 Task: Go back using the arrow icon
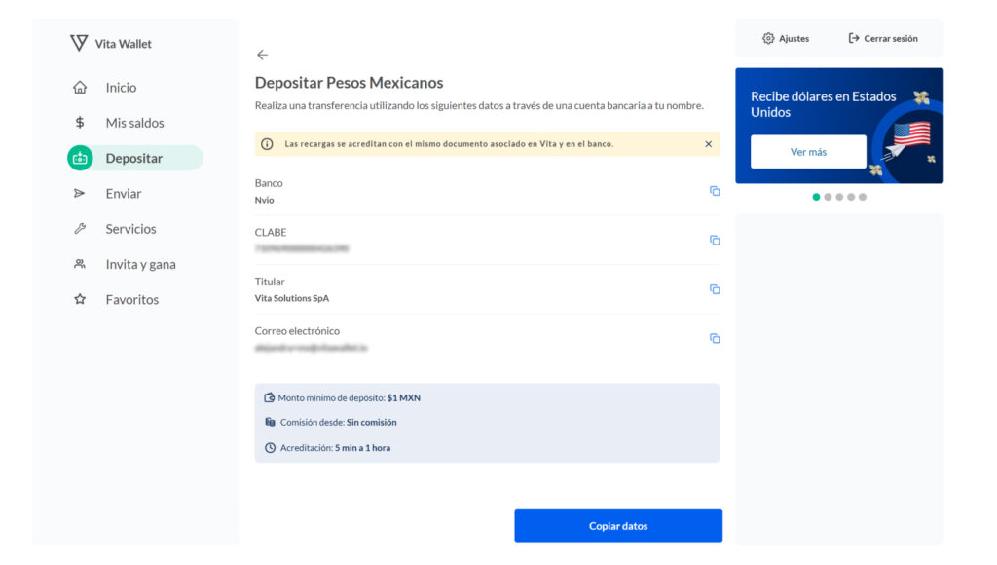[x=262, y=55]
